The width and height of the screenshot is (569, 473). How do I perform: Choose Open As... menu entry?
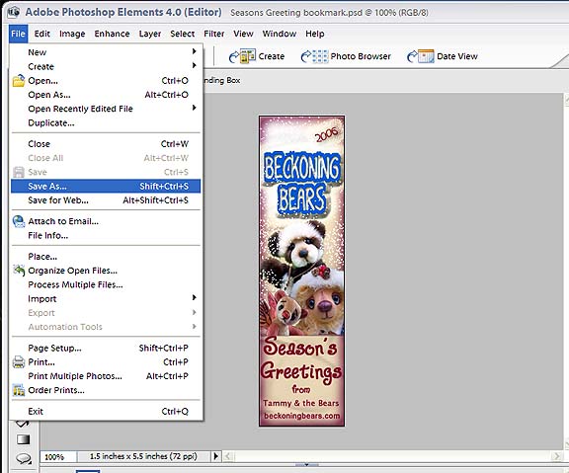pos(106,95)
